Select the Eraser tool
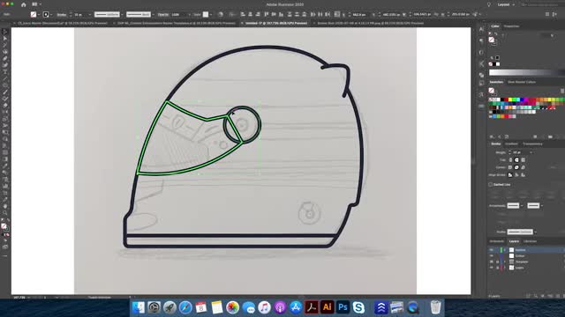The width and height of the screenshot is (565, 317). point(5,106)
